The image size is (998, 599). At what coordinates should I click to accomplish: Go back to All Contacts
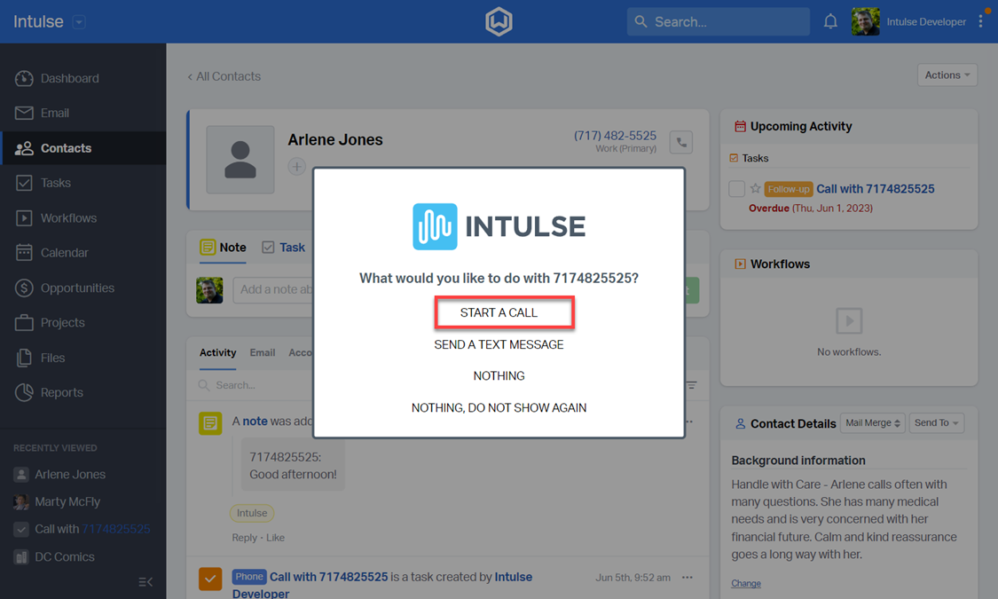point(224,76)
